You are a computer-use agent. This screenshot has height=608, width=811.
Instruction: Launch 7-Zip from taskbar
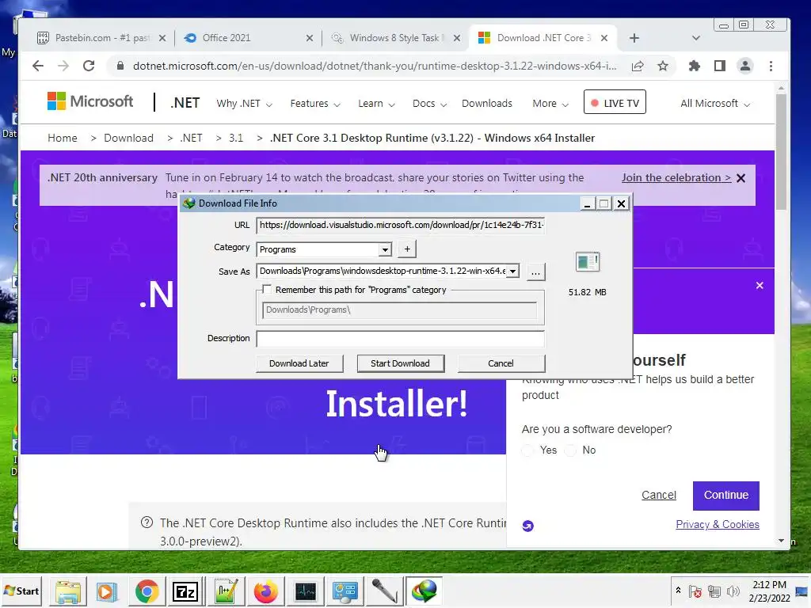185,591
